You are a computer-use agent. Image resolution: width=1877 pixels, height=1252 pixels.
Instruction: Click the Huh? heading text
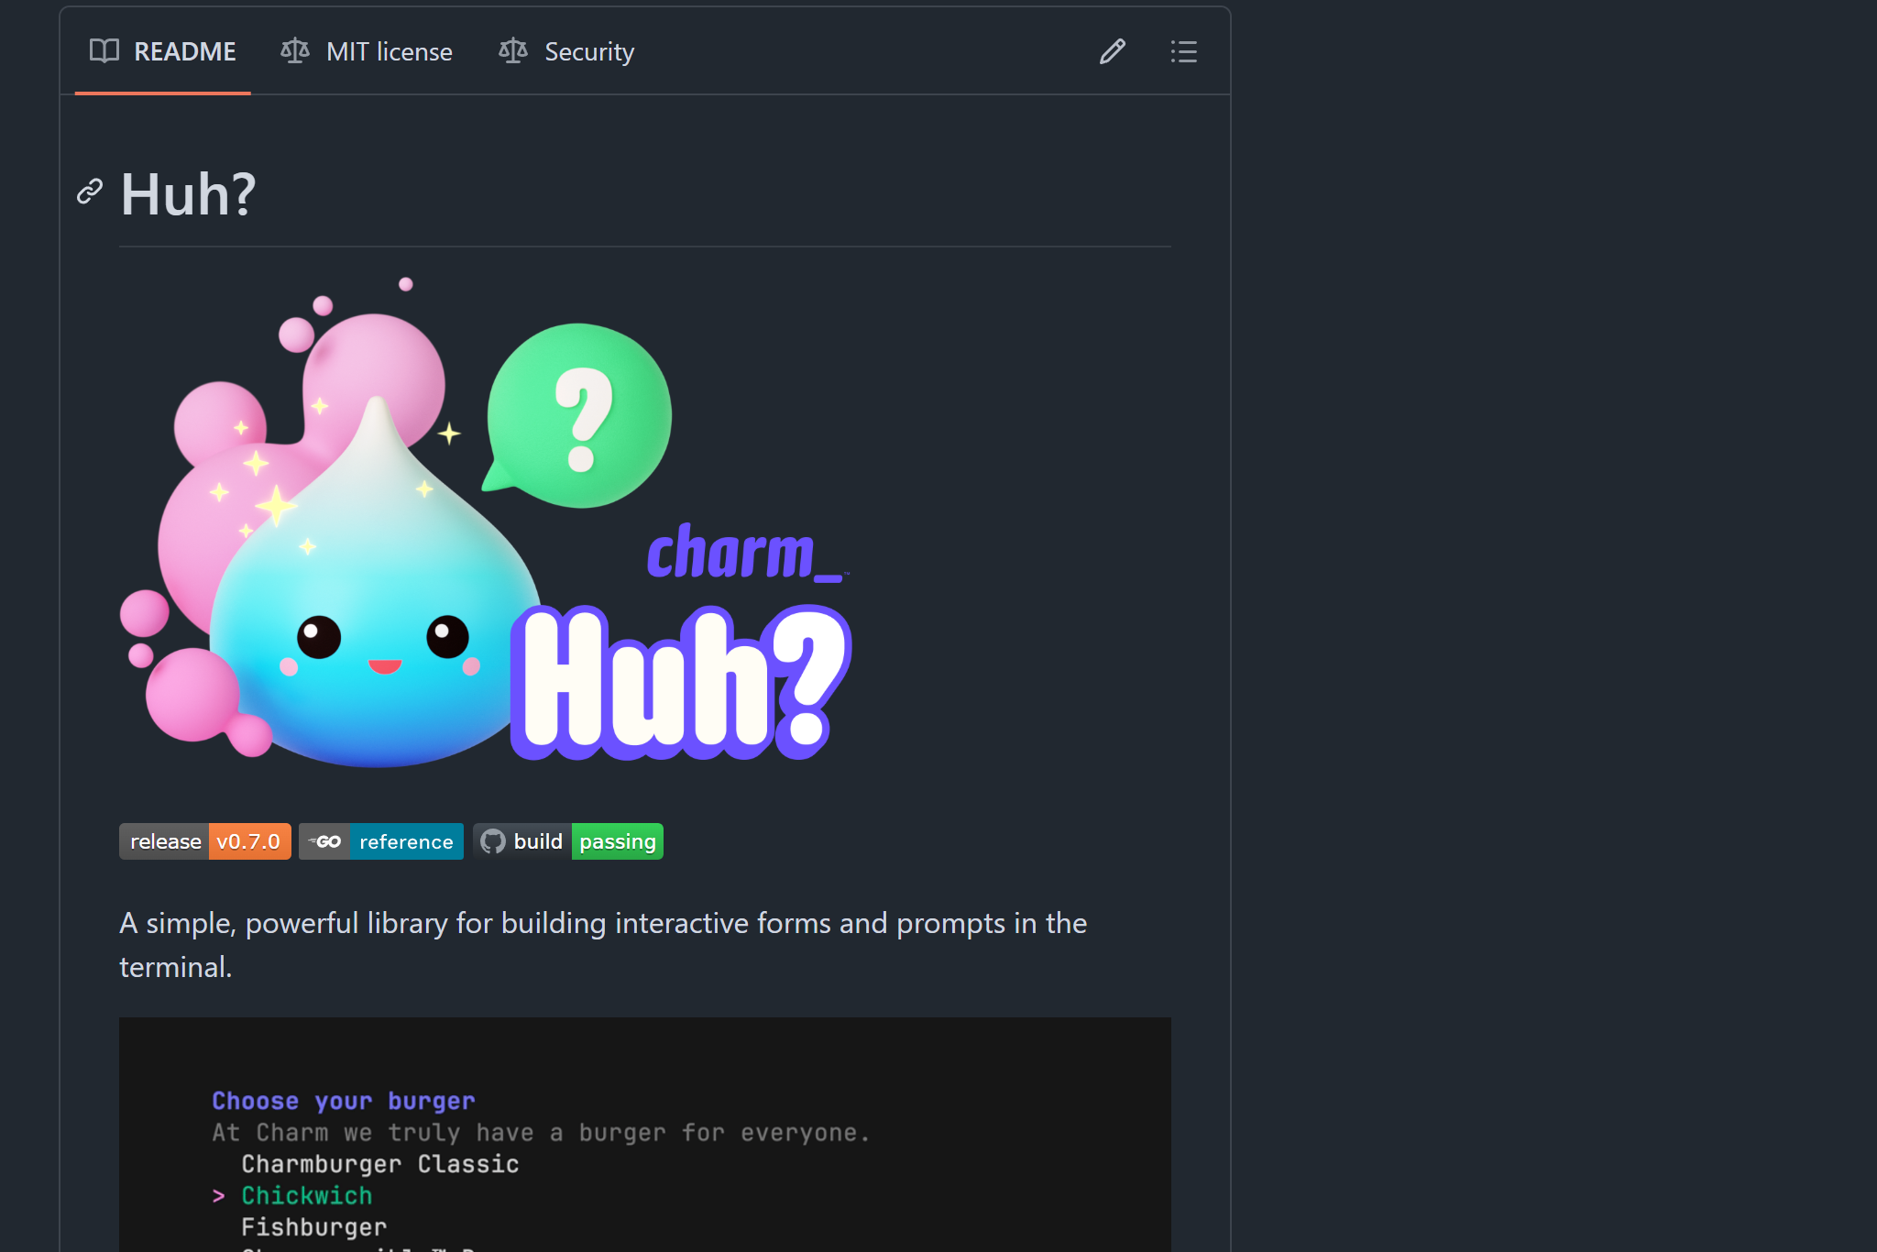click(189, 194)
